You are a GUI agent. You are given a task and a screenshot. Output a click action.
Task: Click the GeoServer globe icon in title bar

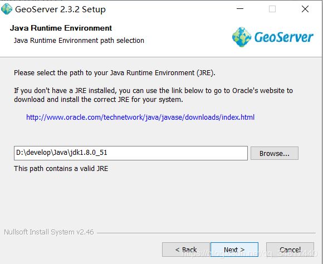[7, 9]
